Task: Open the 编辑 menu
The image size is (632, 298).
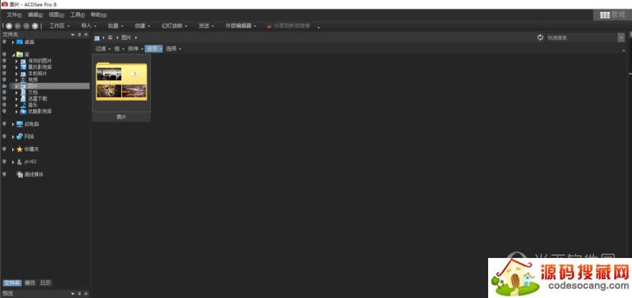Action: [x=36, y=15]
